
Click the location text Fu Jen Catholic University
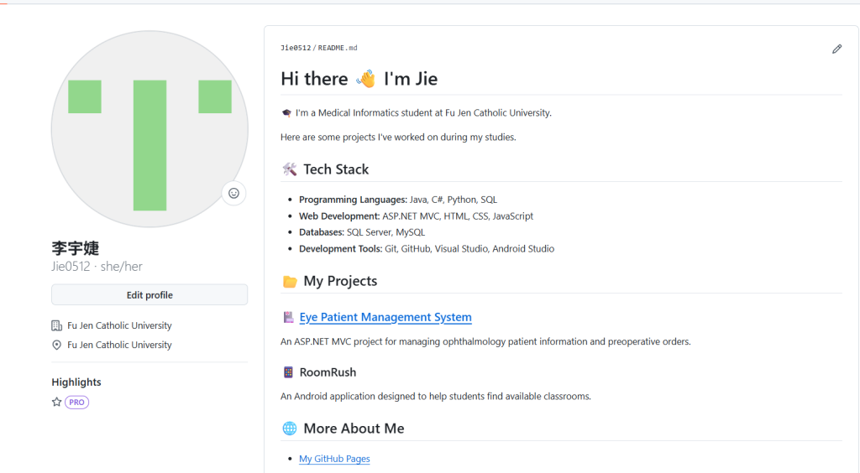[x=119, y=345]
